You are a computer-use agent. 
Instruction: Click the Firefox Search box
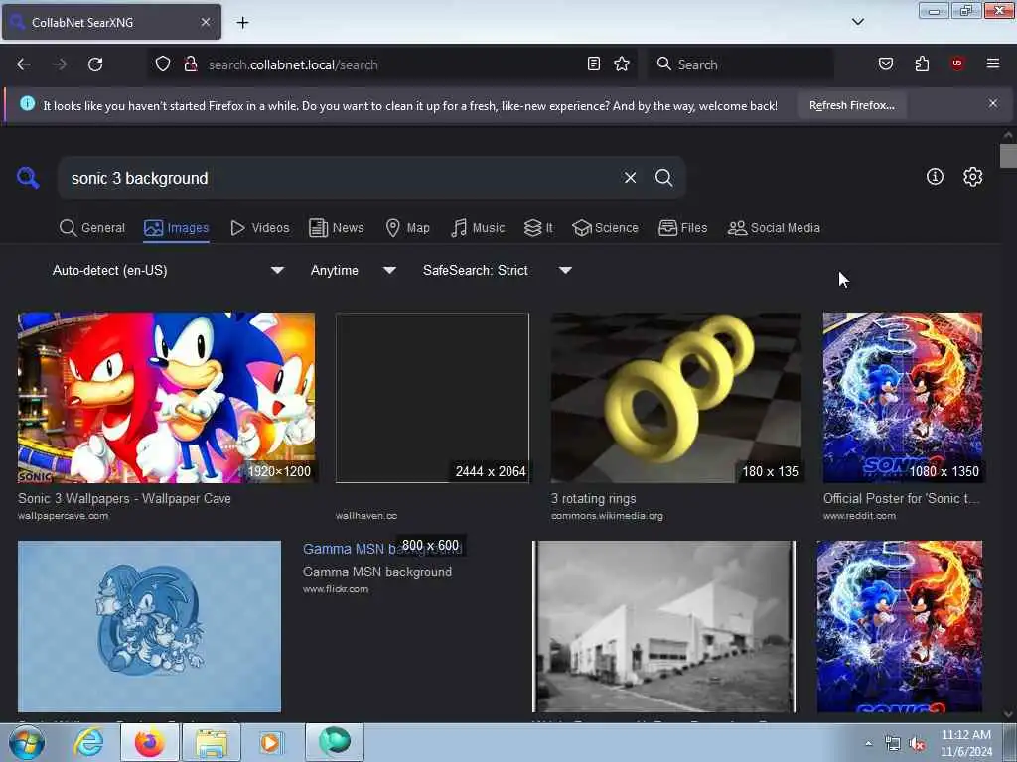[x=739, y=64]
